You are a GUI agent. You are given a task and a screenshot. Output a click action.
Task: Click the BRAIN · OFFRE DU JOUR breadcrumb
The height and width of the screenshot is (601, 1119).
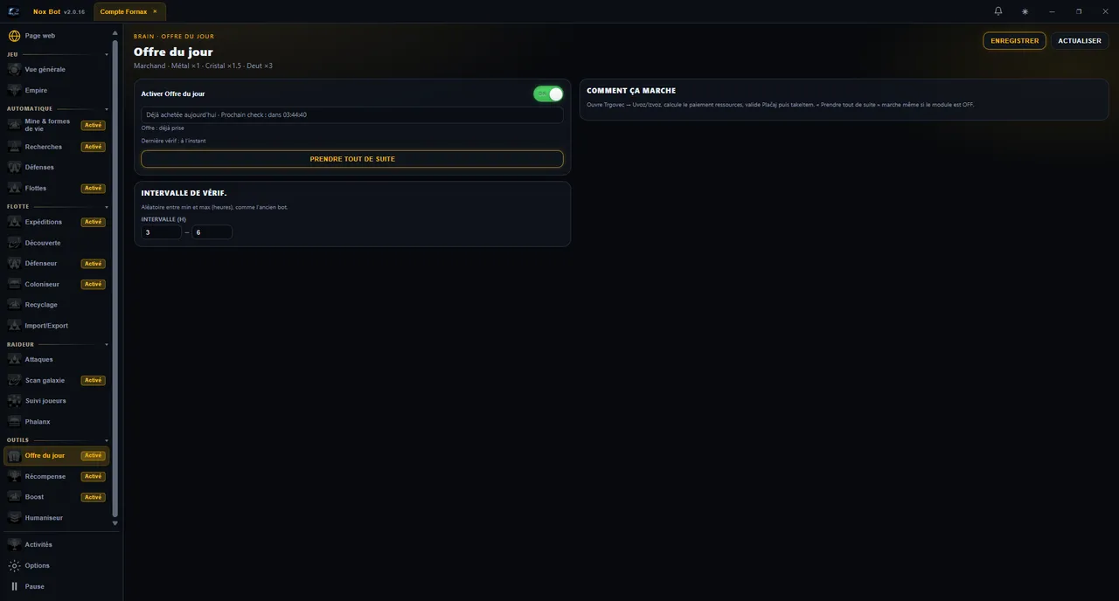[174, 37]
